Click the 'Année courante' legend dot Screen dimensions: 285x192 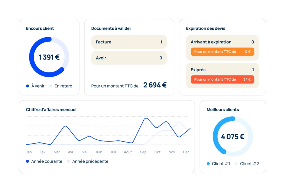27,161
